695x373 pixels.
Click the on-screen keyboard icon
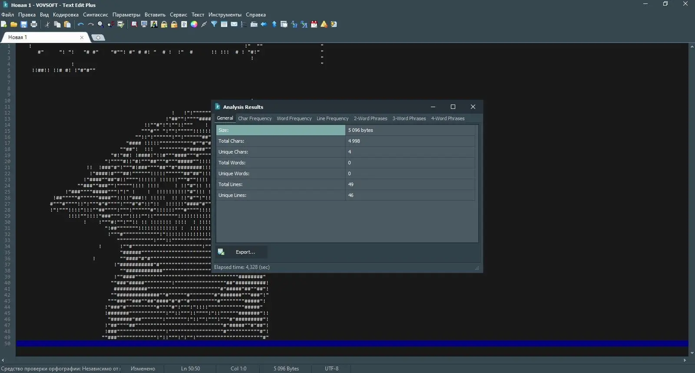click(x=254, y=25)
